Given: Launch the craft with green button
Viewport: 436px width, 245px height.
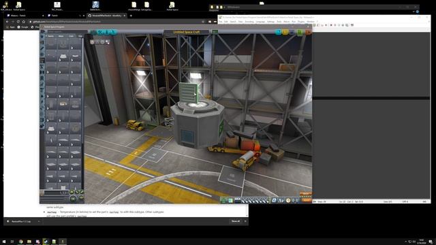Looking at the screenshot, I should (x=300, y=32).
